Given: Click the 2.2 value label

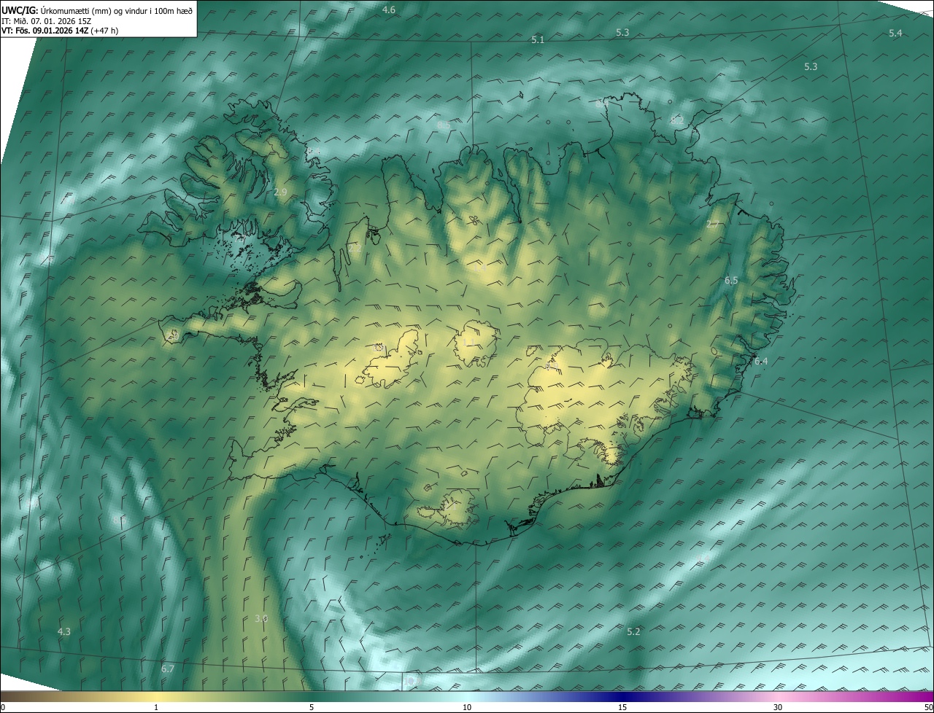Looking at the screenshot, I should (x=355, y=249).
